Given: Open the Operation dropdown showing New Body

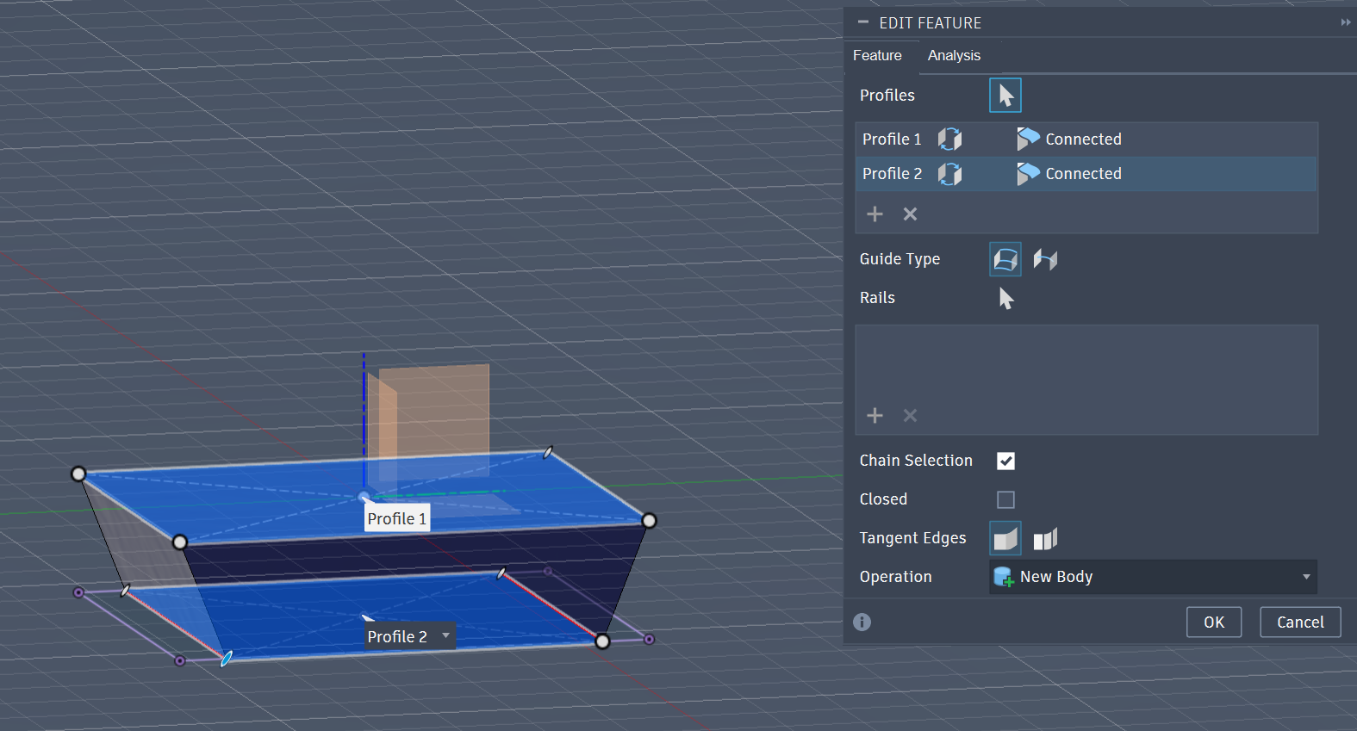Looking at the screenshot, I should [1153, 577].
